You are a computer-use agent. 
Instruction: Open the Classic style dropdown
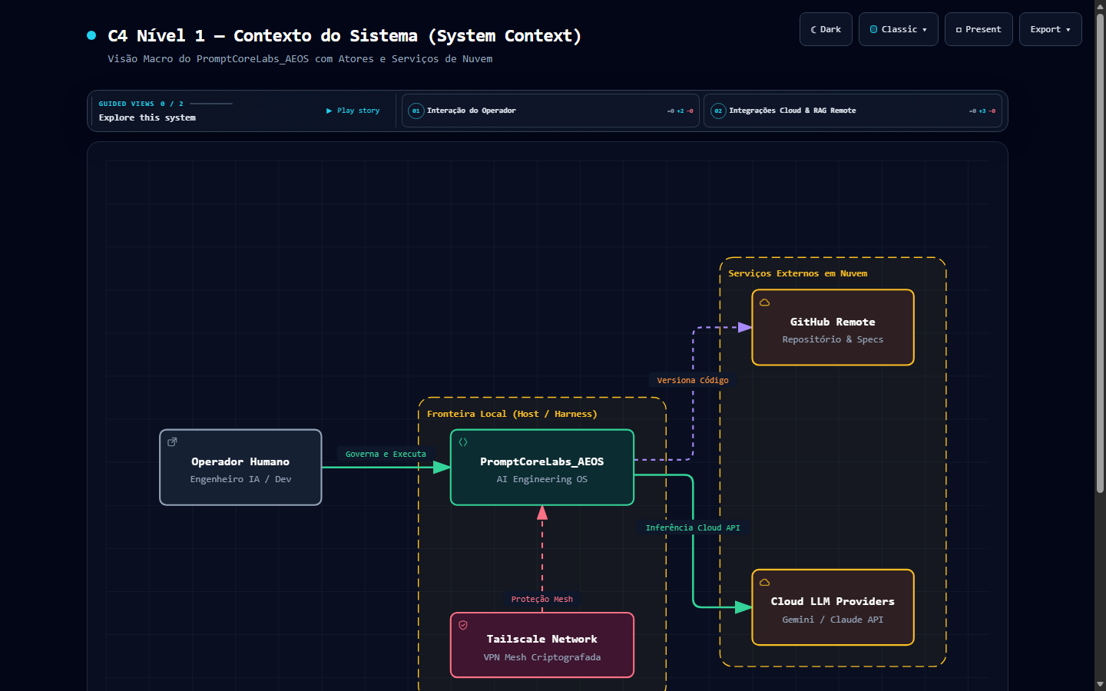(x=898, y=29)
